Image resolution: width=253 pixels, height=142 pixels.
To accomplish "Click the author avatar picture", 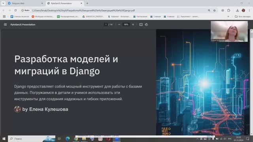I will (x=17, y=109).
